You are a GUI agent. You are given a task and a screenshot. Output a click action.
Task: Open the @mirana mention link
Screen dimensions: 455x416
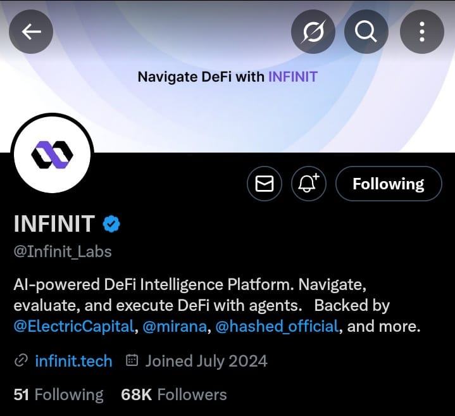coord(175,326)
